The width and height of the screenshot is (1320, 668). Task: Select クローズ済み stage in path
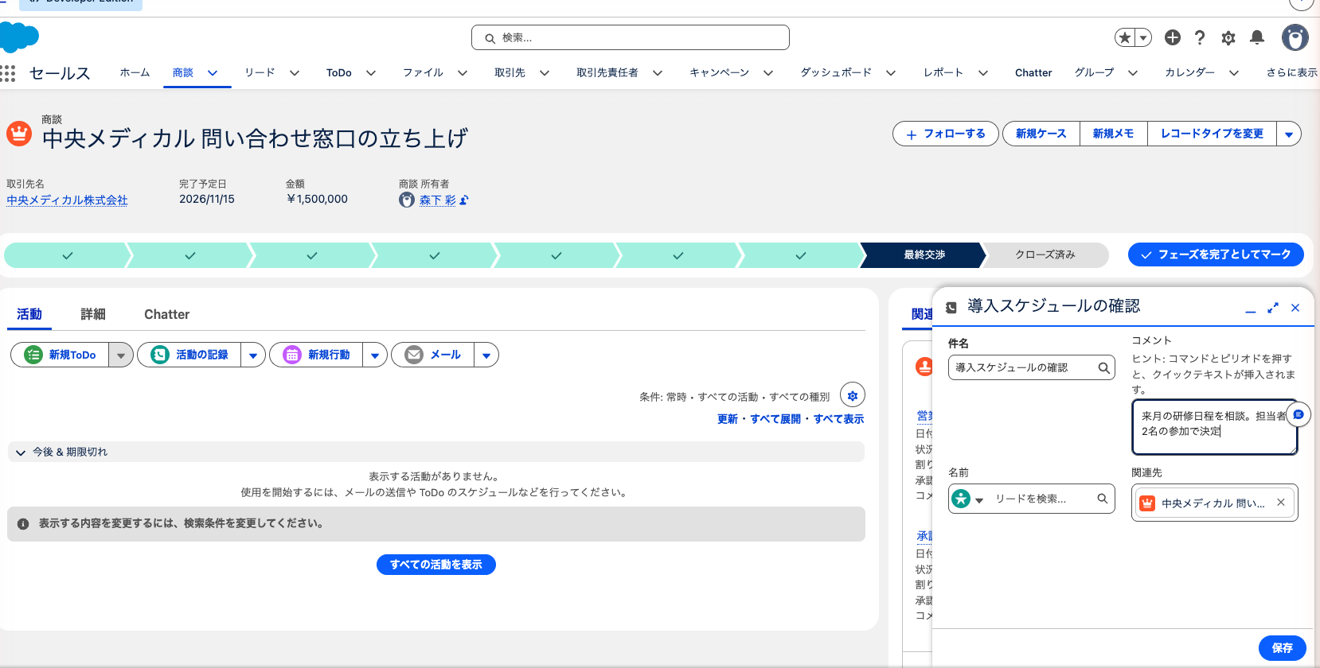click(x=1045, y=254)
